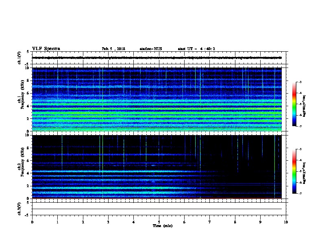
Task: Click the "-3" label on ch.1 color scale
Action: tap(300, 82)
